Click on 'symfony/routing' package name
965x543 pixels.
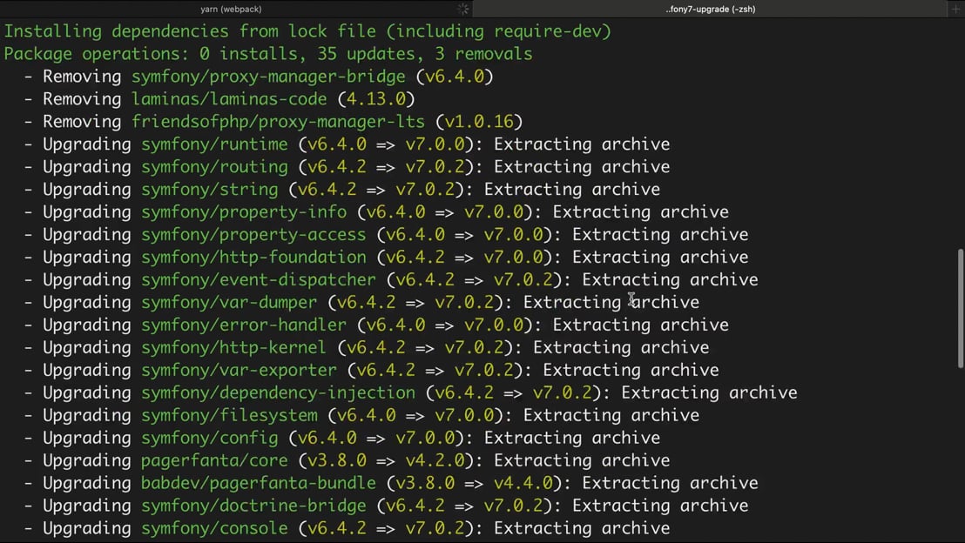tap(214, 167)
